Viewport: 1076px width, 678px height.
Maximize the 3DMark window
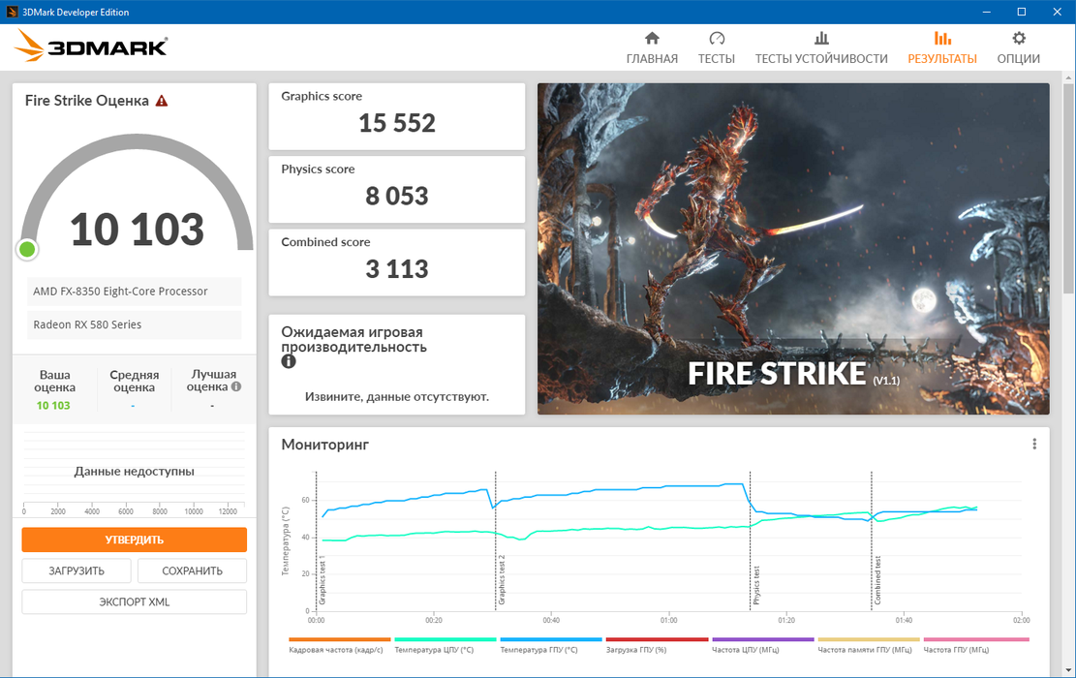(1021, 12)
